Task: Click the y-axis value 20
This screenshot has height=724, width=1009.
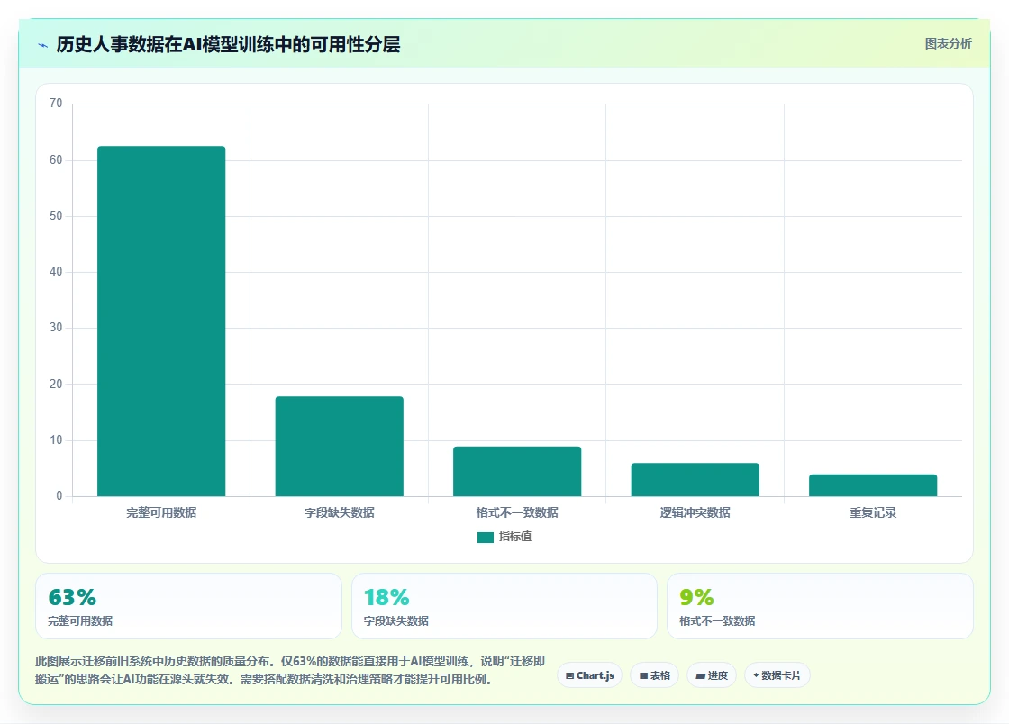Action: point(56,384)
